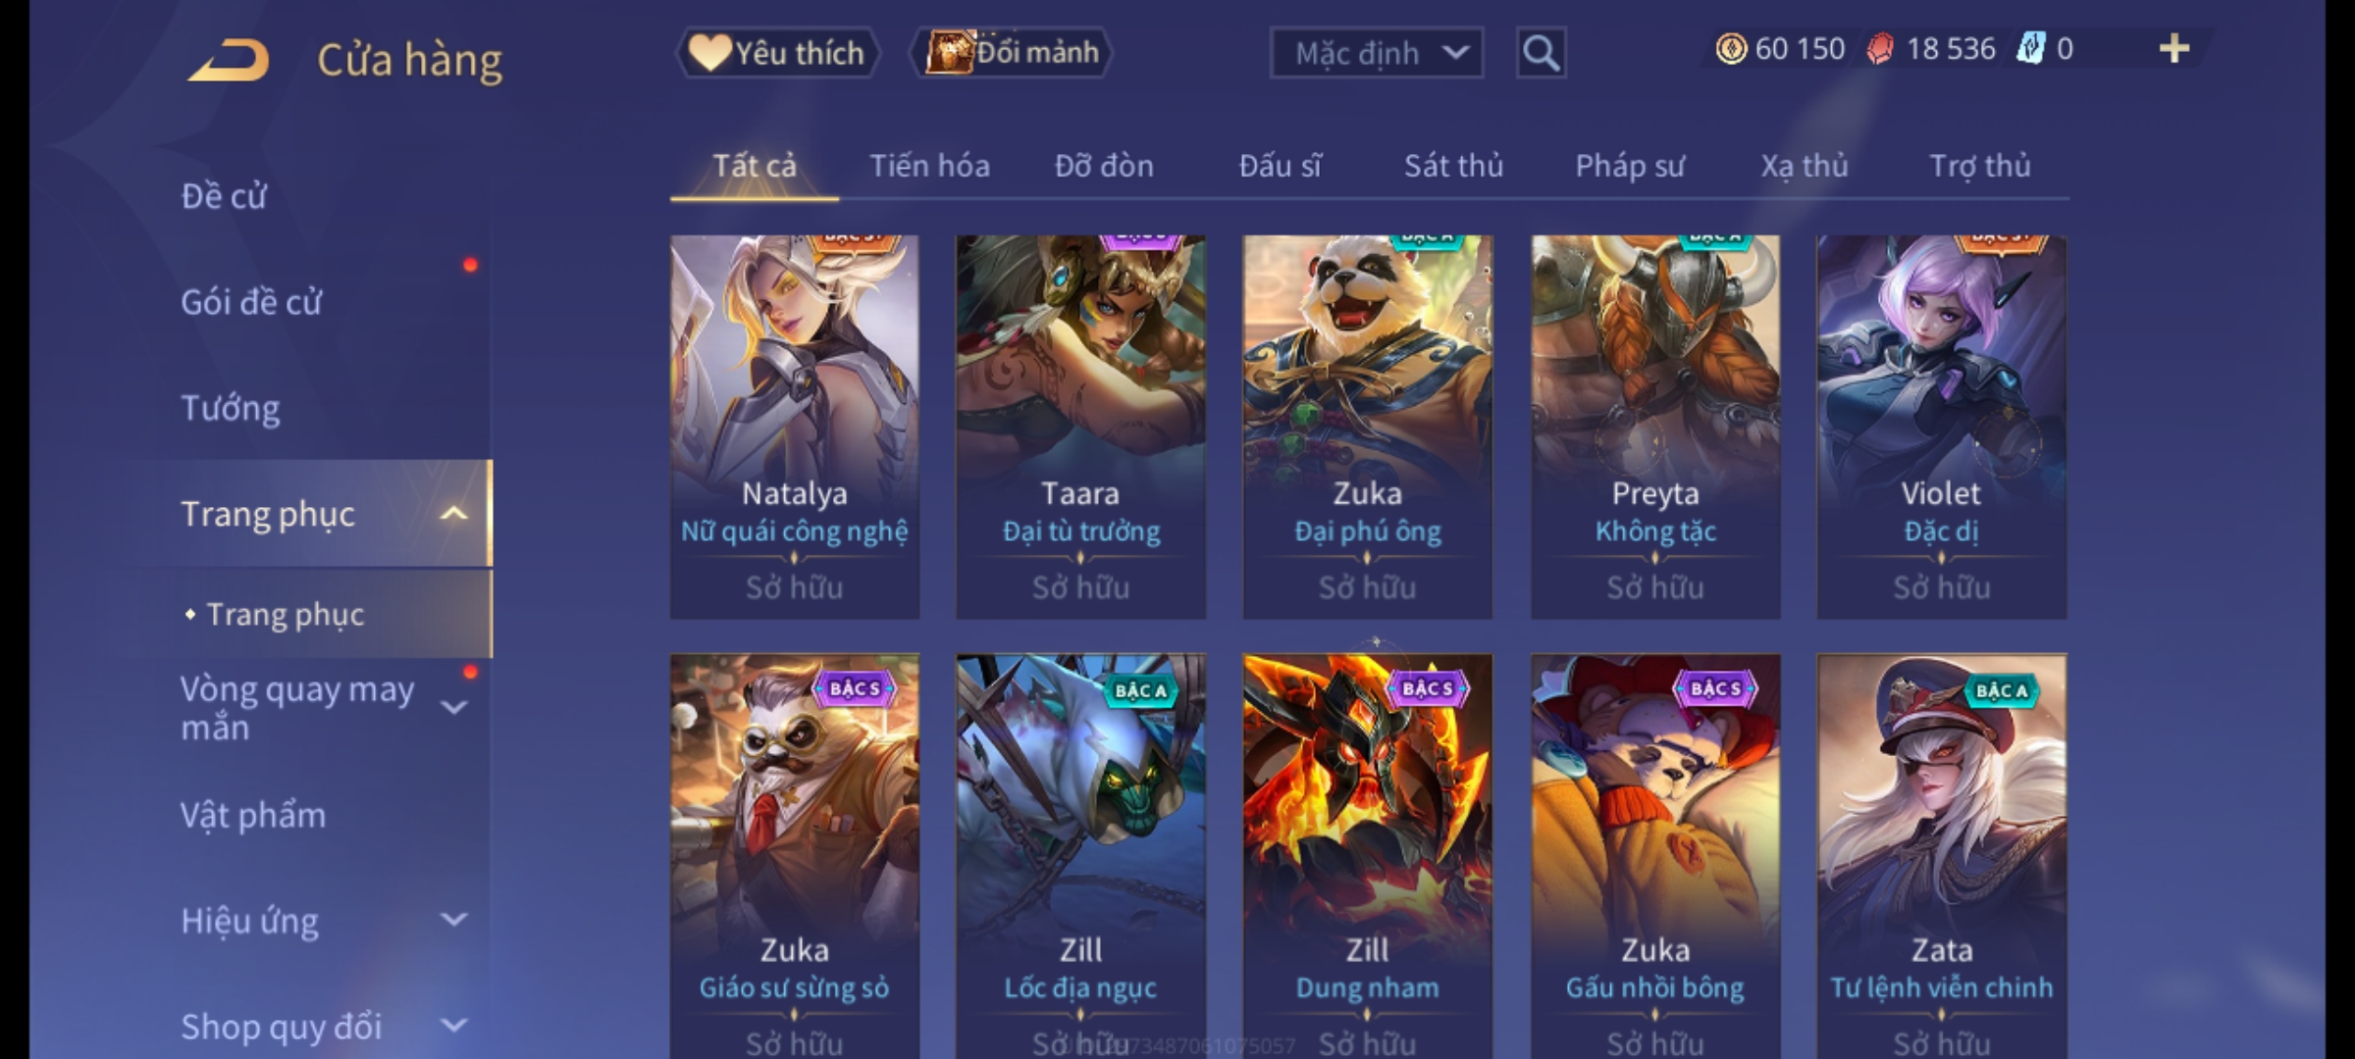Tap the blue voucher currency icon
Viewport: 2355px width, 1059px height.
point(2030,49)
